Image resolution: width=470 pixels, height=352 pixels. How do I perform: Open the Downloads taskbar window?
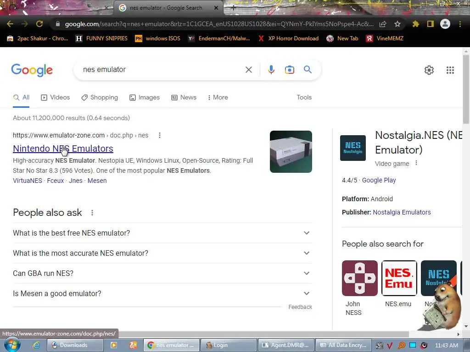75,345
